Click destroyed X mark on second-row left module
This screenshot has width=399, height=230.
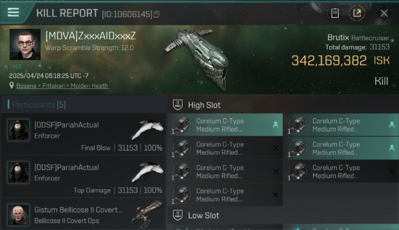tap(276, 148)
